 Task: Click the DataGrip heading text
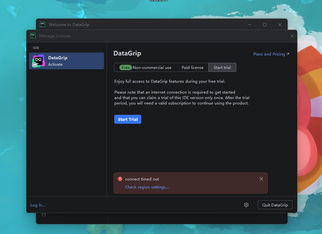(x=127, y=53)
